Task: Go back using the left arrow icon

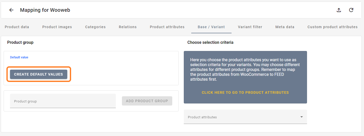Action: (11, 10)
